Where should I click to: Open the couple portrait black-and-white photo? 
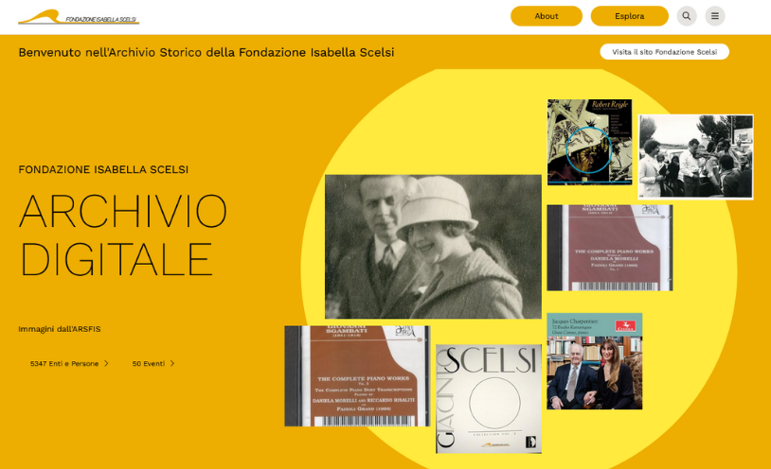[x=433, y=247]
